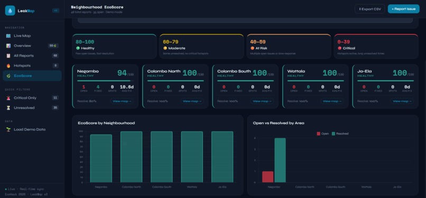
Task: Apply the Critical Only quick filter
Action: pyautogui.click(x=32, y=98)
